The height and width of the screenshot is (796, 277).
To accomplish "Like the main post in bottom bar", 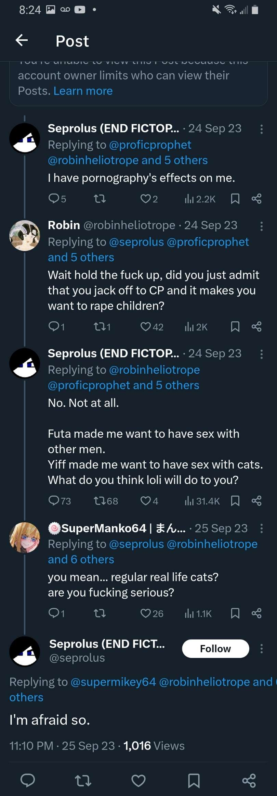I will pyautogui.click(x=138, y=781).
